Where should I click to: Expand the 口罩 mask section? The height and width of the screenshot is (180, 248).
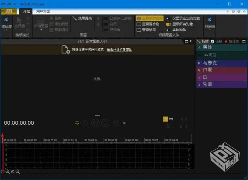199,70
